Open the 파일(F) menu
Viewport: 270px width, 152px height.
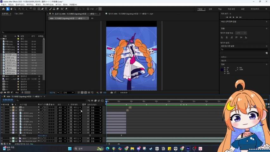pos(3,4)
